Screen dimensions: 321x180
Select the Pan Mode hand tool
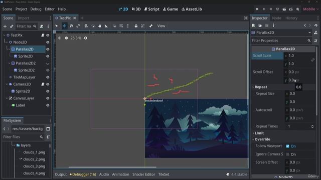[99, 26]
